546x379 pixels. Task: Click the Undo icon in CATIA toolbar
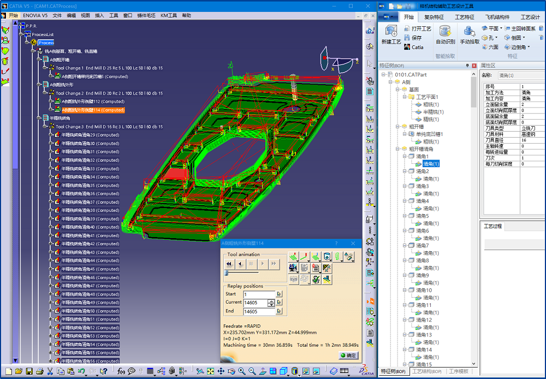coord(81,371)
